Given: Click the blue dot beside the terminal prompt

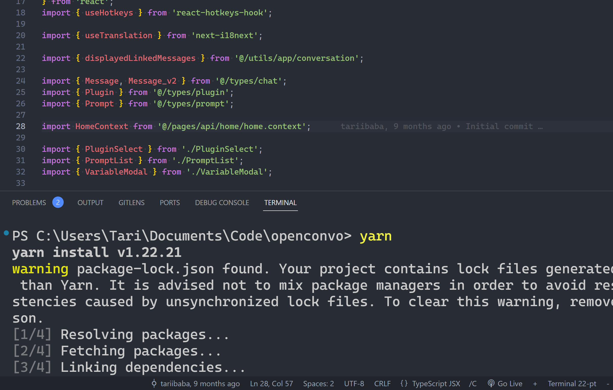Looking at the screenshot, I should pyautogui.click(x=6, y=233).
